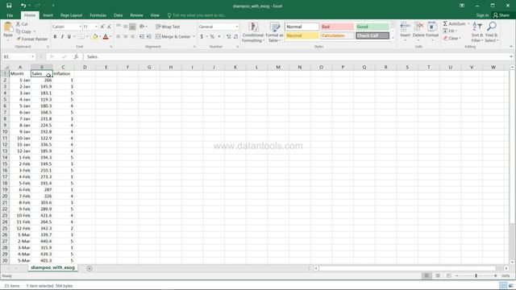Select the shampoo_with_exog sheet tab
The width and height of the screenshot is (516, 290).
coord(52,267)
